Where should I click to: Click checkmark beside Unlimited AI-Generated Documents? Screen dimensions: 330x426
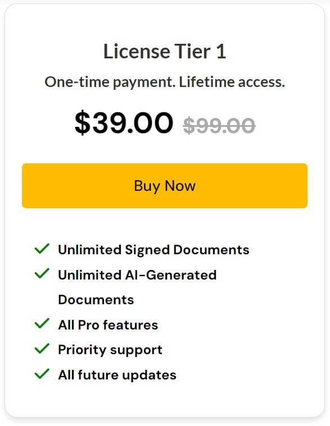coord(42,273)
